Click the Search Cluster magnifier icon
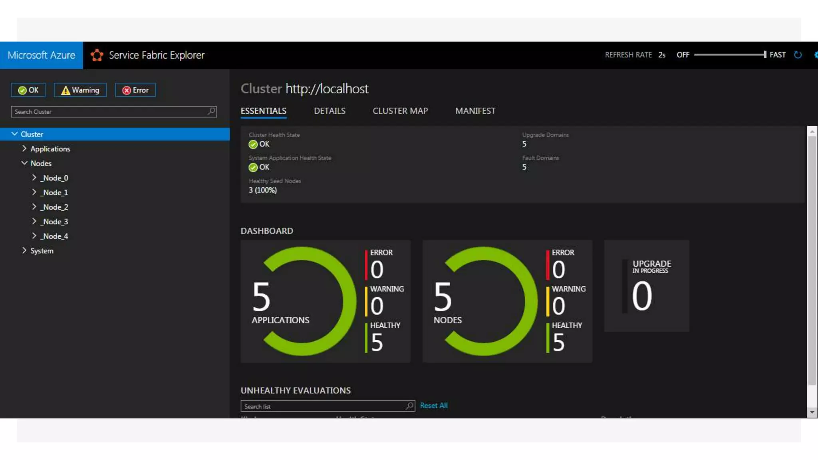Viewport: 818px width, 460px height. click(x=211, y=111)
